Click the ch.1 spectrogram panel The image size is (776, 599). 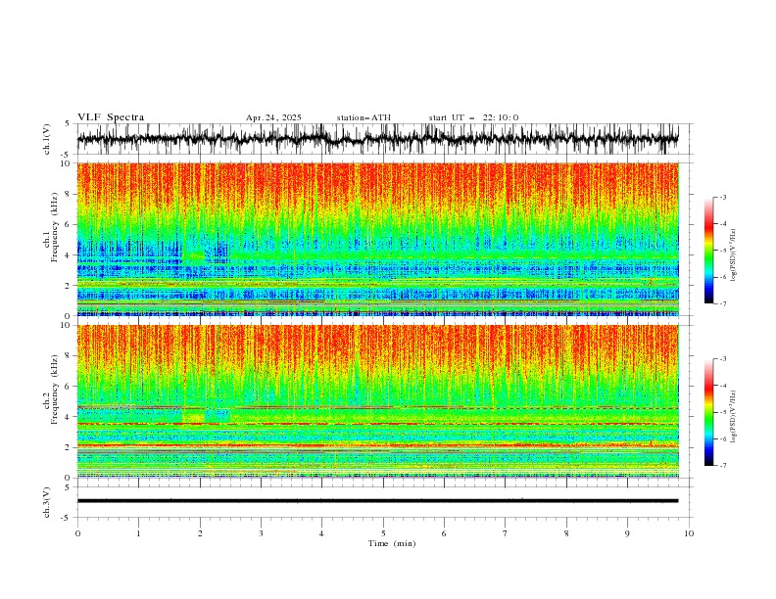(x=377, y=239)
